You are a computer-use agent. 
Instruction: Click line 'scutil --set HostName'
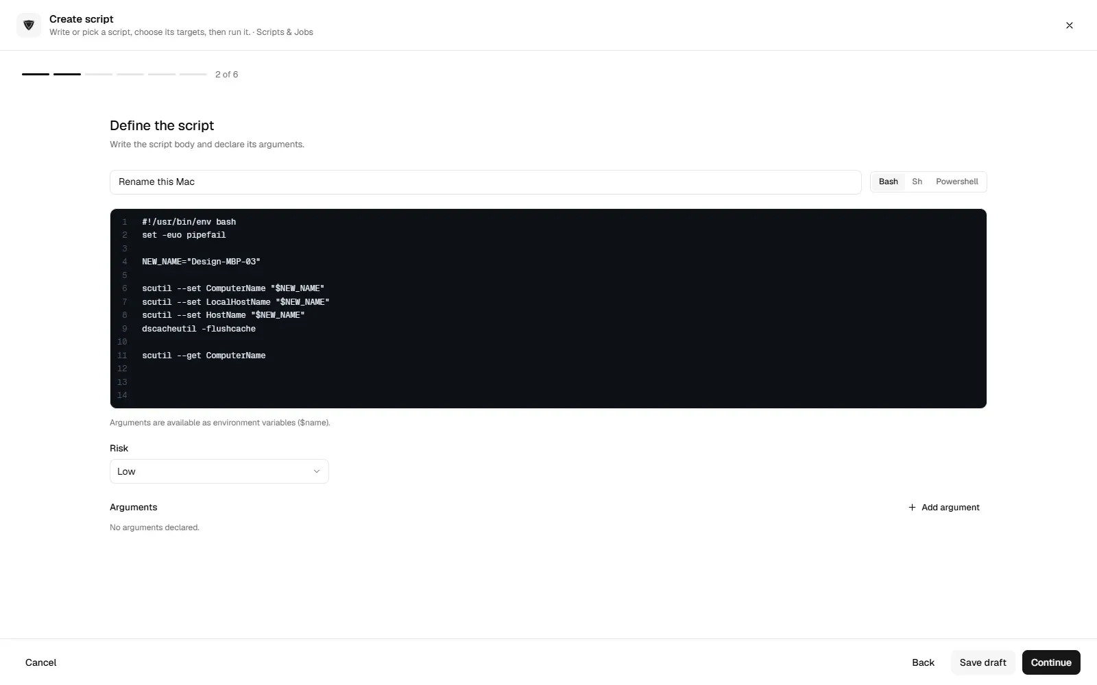point(224,315)
